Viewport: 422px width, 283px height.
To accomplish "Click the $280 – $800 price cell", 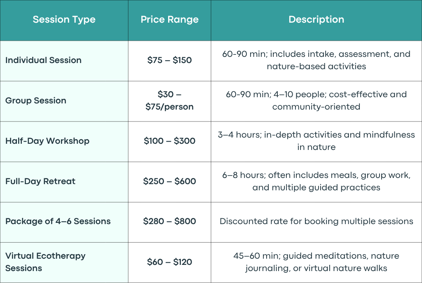I will (x=169, y=221).
